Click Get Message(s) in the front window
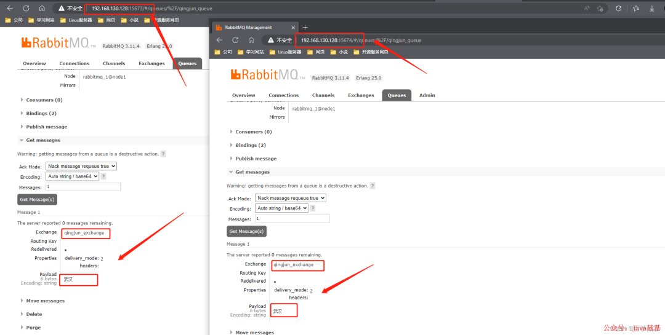Image resolution: width=665 pixels, height=335 pixels. 247,231
